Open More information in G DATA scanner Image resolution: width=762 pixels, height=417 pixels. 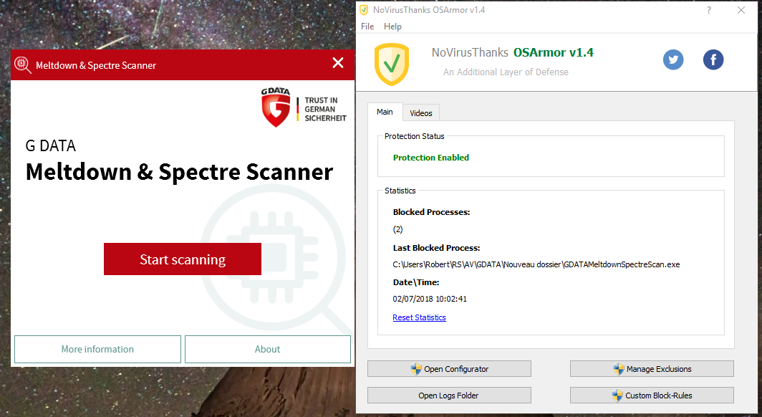pyautogui.click(x=97, y=349)
